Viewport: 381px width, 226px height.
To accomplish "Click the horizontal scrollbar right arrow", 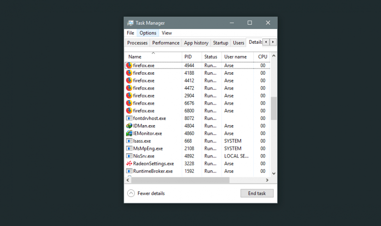I will click(267, 180).
